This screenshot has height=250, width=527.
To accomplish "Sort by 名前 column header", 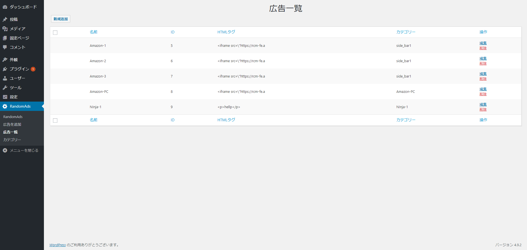I will tap(94, 32).
